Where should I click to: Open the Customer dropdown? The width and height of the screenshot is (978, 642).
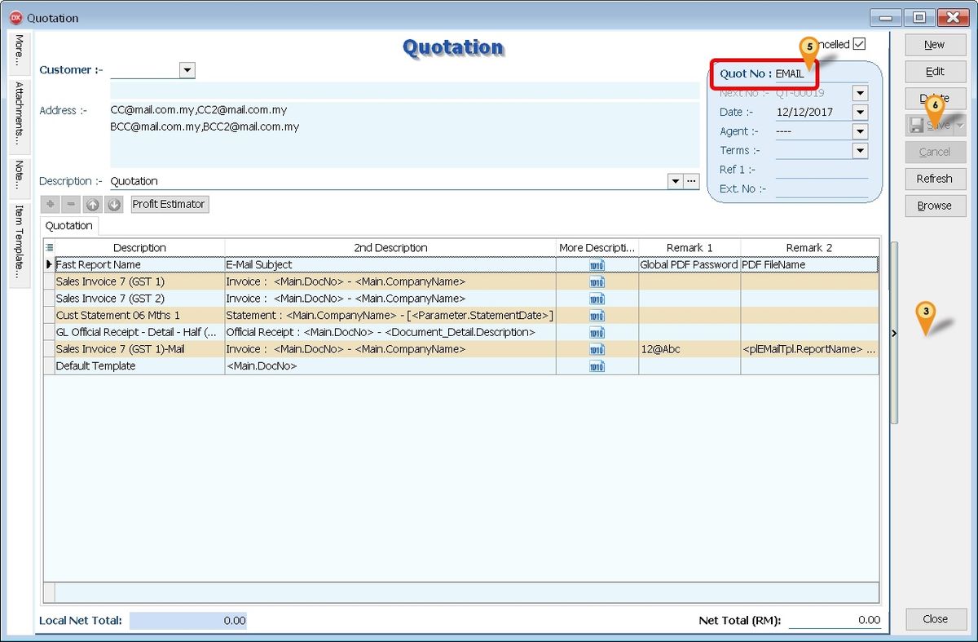[x=187, y=70]
